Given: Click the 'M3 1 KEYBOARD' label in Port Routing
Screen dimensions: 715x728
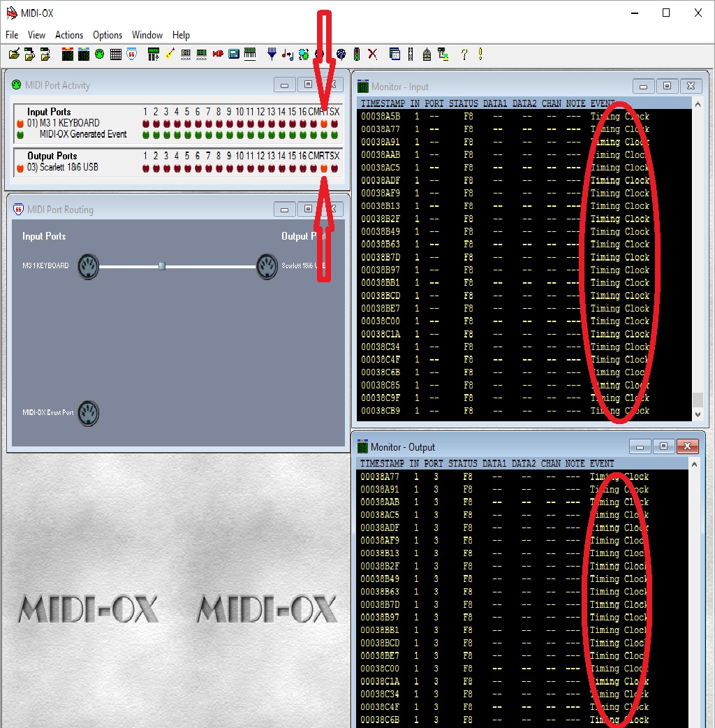Looking at the screenshot, I should [45, 265].
